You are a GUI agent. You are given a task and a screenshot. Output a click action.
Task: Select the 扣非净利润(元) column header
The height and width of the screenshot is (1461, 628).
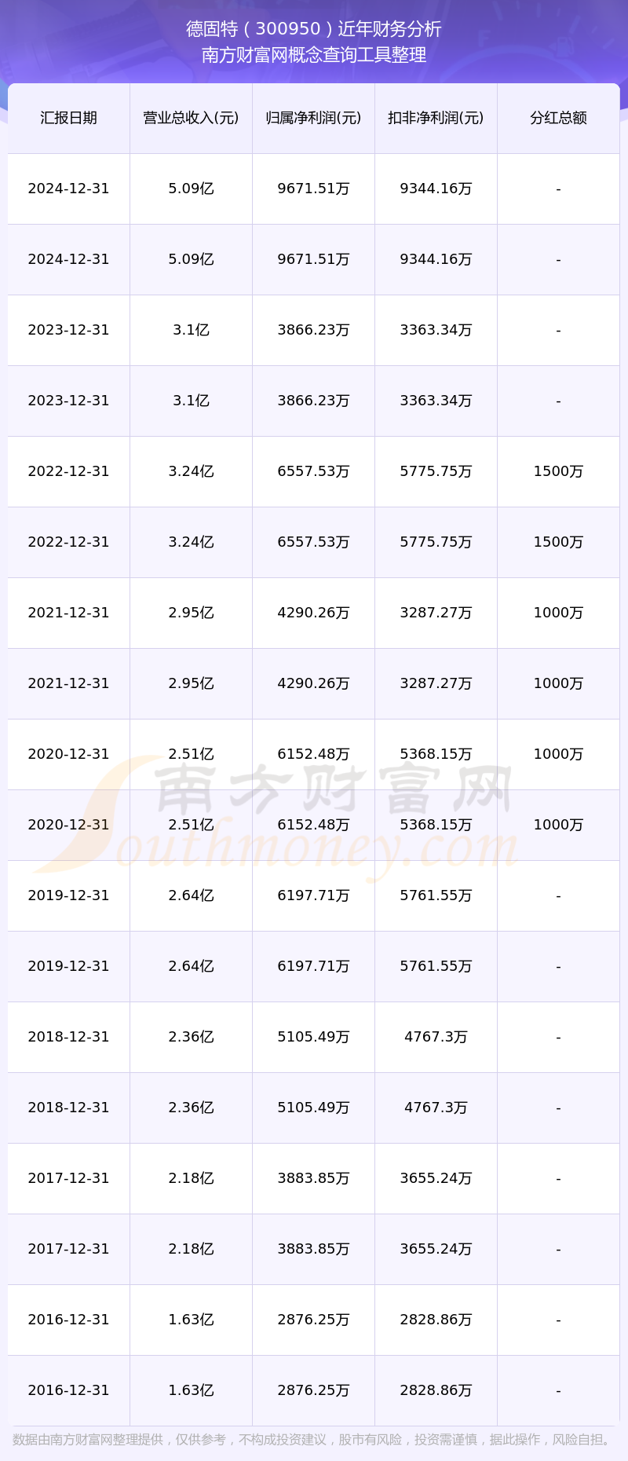point(436,118)
